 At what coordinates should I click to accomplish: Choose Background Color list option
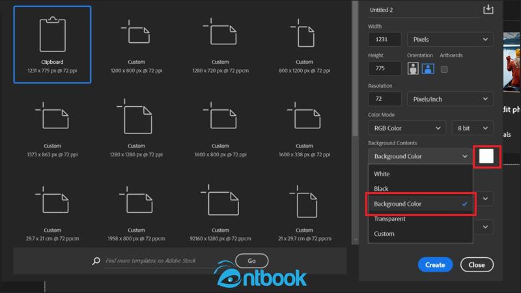pos(420,204)
